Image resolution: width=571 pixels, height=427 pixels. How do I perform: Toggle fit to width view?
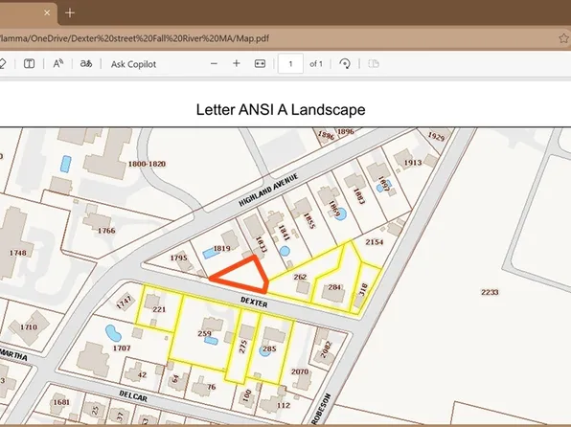[x=260, y=64]
